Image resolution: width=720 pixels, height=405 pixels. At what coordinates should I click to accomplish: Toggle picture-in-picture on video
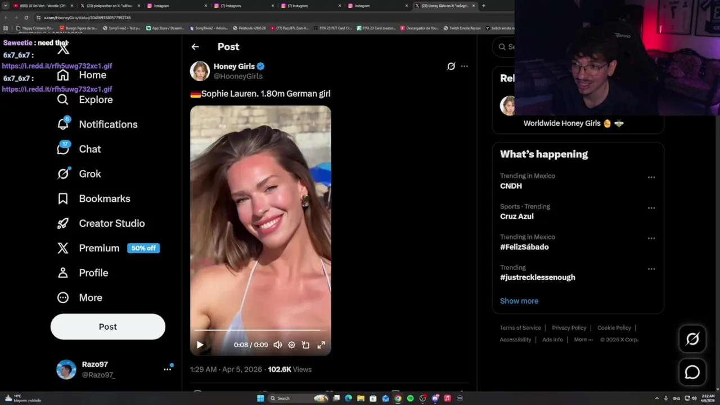(x=305, y=345)
